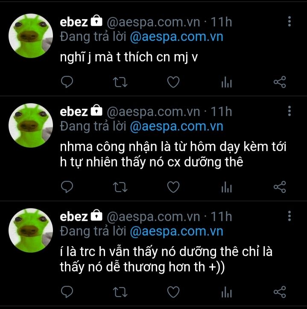This screenshot has height=309, width=307.
Task: Retweet the "í là trc h" tweet
Action: 120,292
